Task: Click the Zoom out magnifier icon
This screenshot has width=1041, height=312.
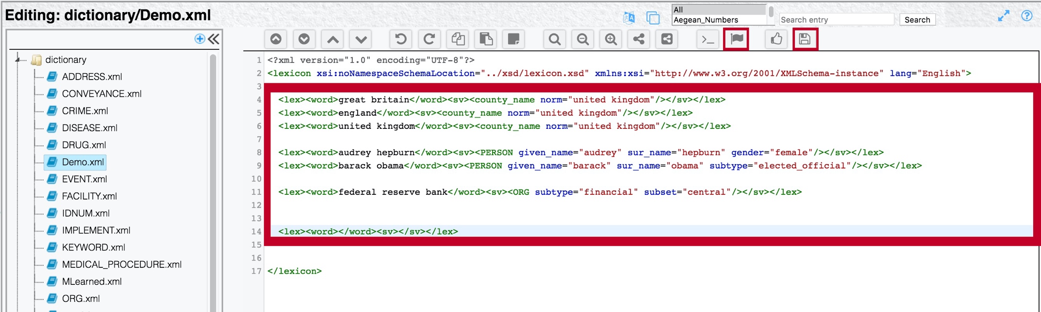Action: (582, 39)
